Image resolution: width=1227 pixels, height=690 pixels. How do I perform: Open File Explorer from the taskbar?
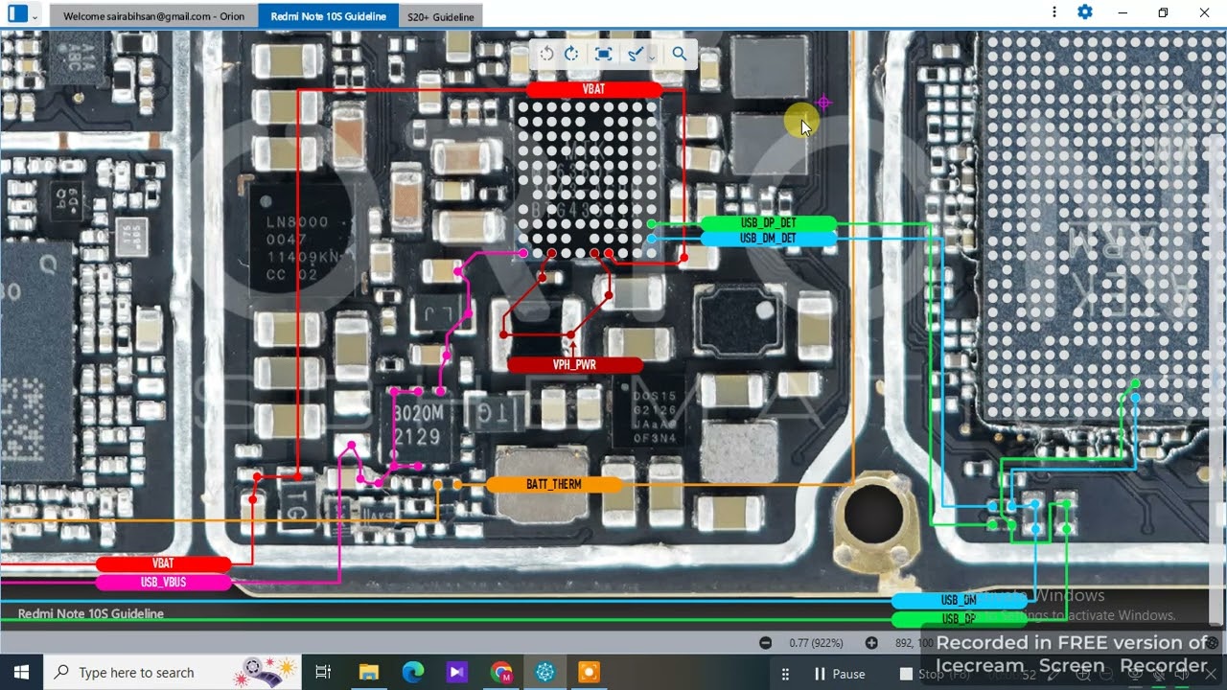[x=369, y=673]
